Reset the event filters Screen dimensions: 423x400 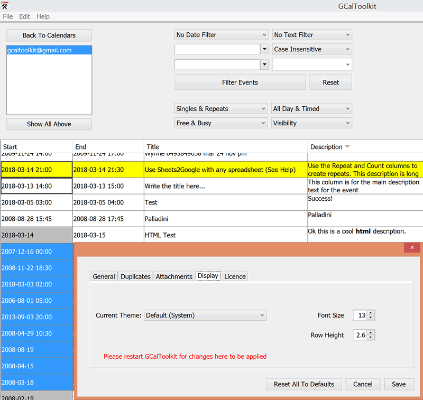pyautogui.click(x=331, y=82)
